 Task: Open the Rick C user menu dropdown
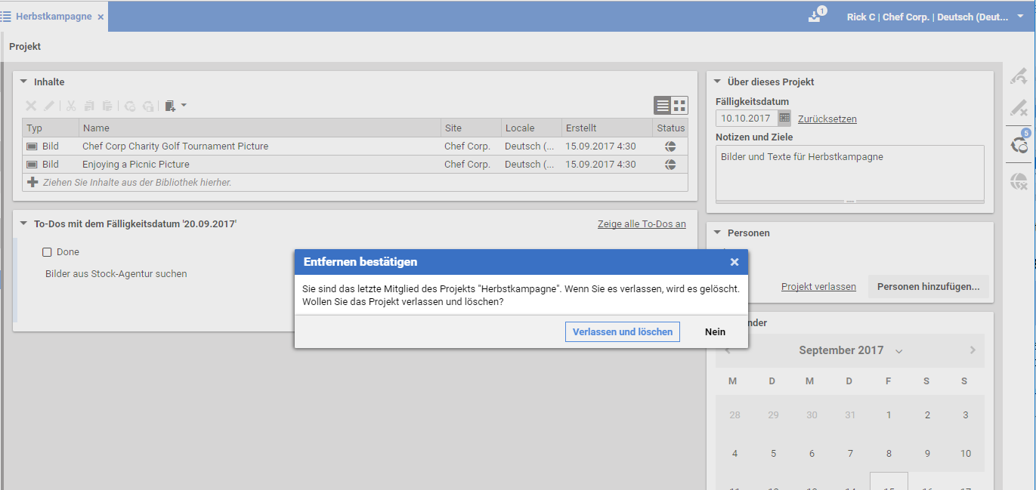(x=1020, y=16)
